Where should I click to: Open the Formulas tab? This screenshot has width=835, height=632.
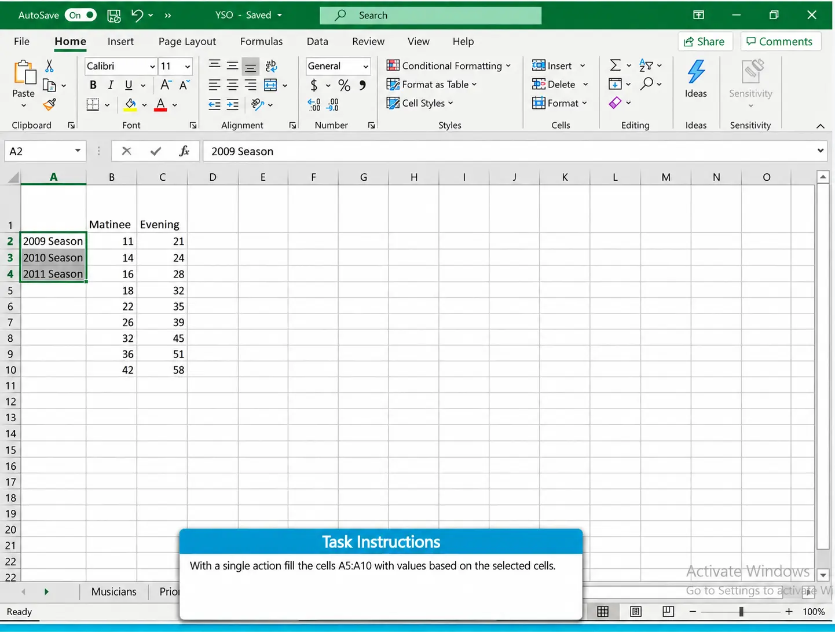tap(261, 41)
